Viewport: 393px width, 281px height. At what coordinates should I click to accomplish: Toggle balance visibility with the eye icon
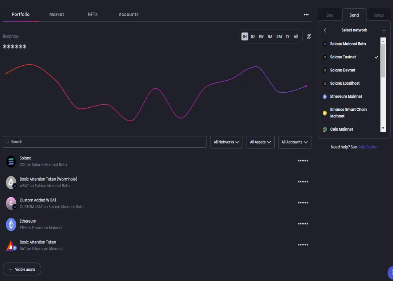click(309, 36)
